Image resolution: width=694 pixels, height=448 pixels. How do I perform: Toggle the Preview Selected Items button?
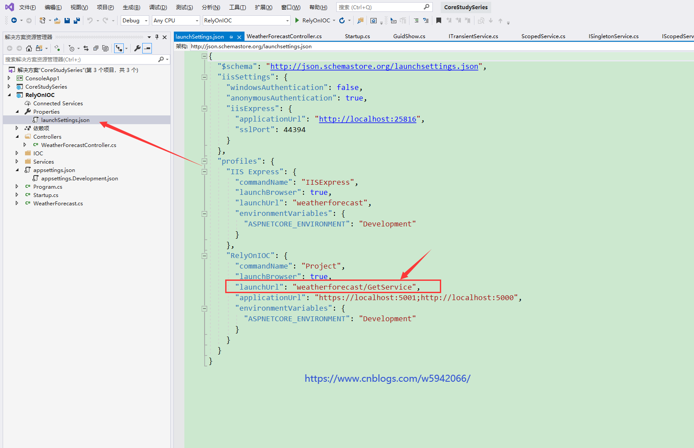[147, 48]
